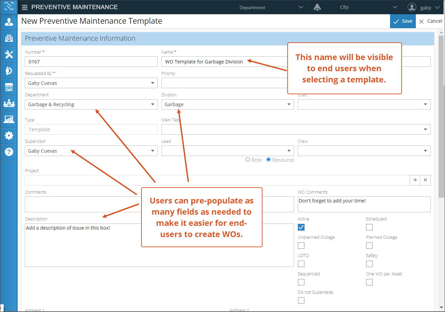
Task: Open the person-with-gear resources sidebar icon
Action: 9,71
